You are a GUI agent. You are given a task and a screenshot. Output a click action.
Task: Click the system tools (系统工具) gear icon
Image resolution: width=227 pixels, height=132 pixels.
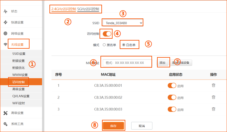5,124
